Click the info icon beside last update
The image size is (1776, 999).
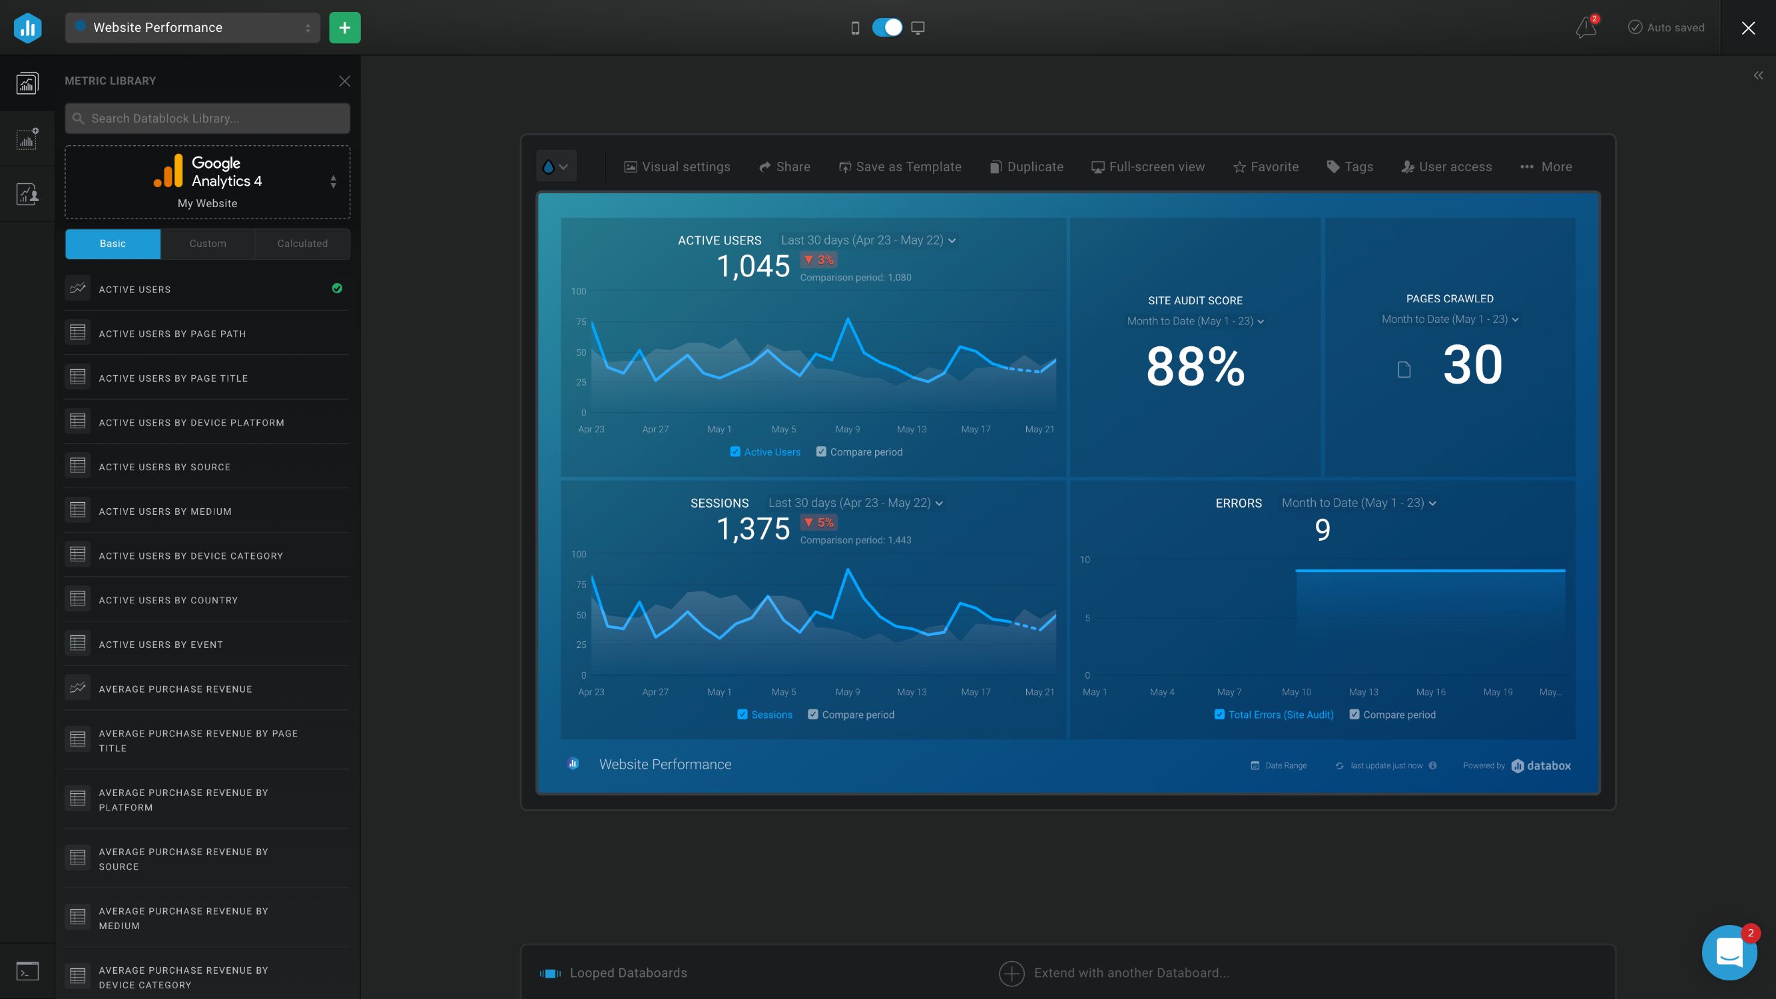click(1432, 765)
